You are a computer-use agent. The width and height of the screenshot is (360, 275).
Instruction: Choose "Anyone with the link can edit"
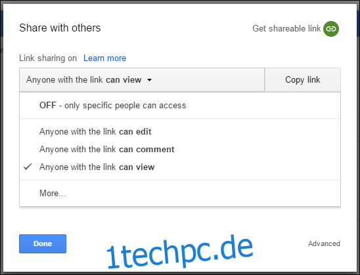[180, 132]
